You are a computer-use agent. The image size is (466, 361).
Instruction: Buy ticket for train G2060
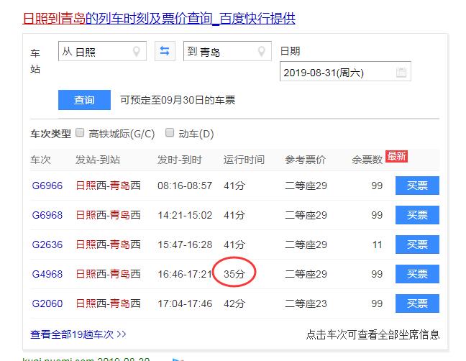pyautogui.click(x=417, y=303)
